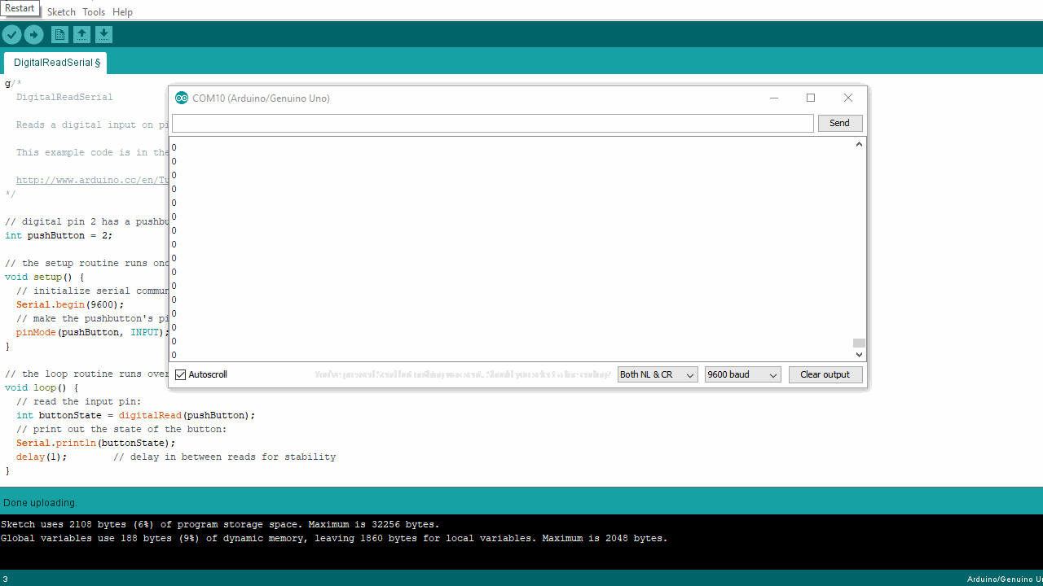Click the Send button in serial monitor
This screenshot has width=1043, height=586.
click(840, 123)
